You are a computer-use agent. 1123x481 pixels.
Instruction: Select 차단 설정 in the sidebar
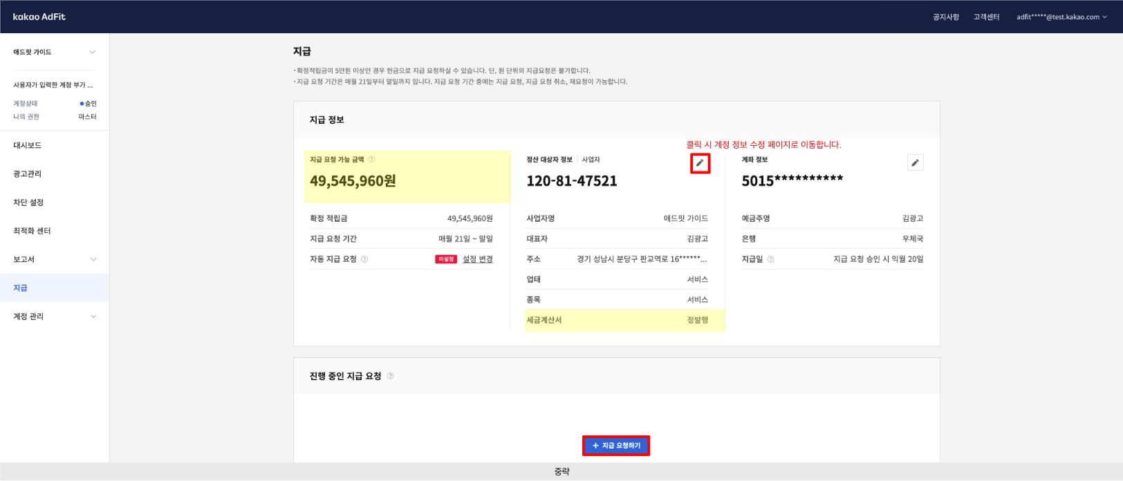pos(28,202)
